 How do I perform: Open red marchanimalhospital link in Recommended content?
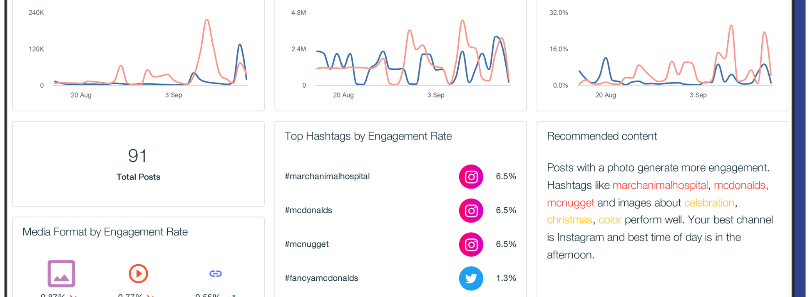pyautogui.click(x=660, y=185)
